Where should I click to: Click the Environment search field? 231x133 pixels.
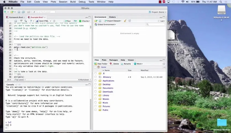(x=155, y=24)
